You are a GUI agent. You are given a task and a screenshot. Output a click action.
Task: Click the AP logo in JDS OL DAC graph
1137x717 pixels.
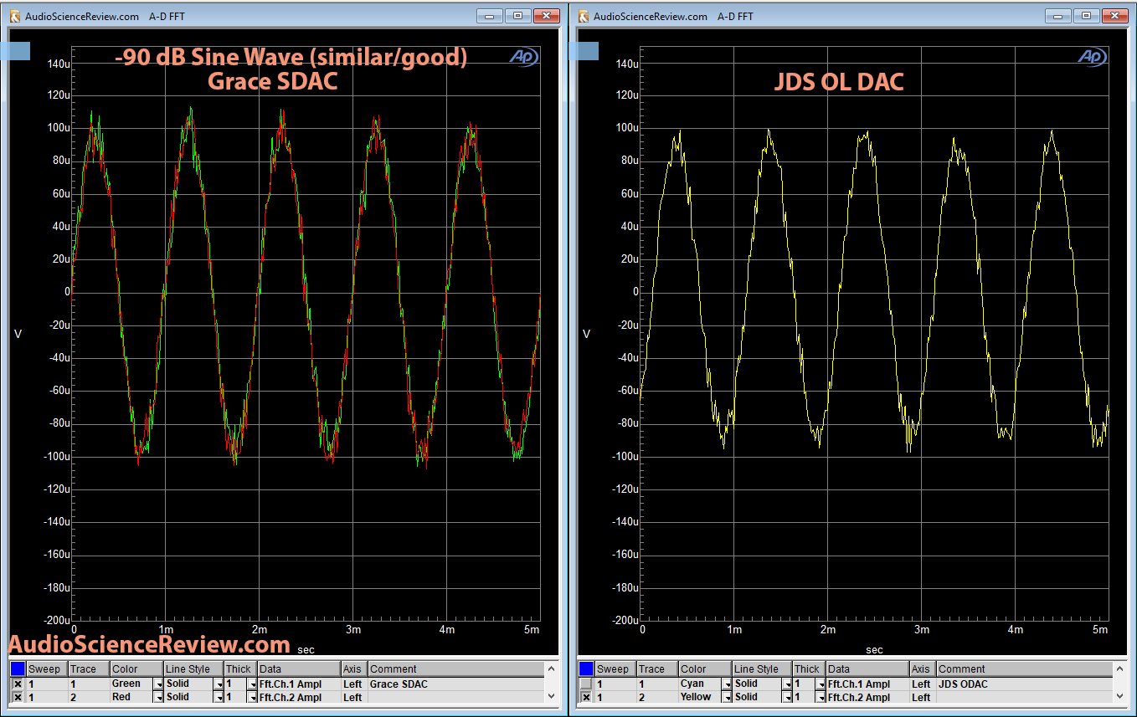tap(1093, 56)
